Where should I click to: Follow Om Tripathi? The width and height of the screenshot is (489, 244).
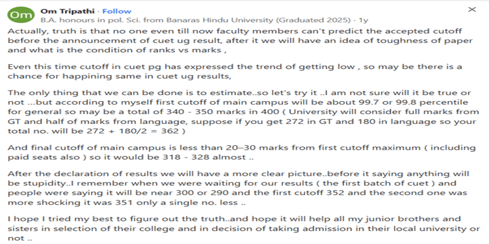[x=117, y=11]
